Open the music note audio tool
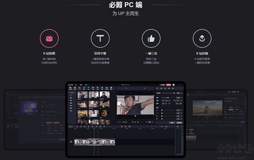Screen dimensions: 254x160 pyautogui.click(x=84, y=88)
